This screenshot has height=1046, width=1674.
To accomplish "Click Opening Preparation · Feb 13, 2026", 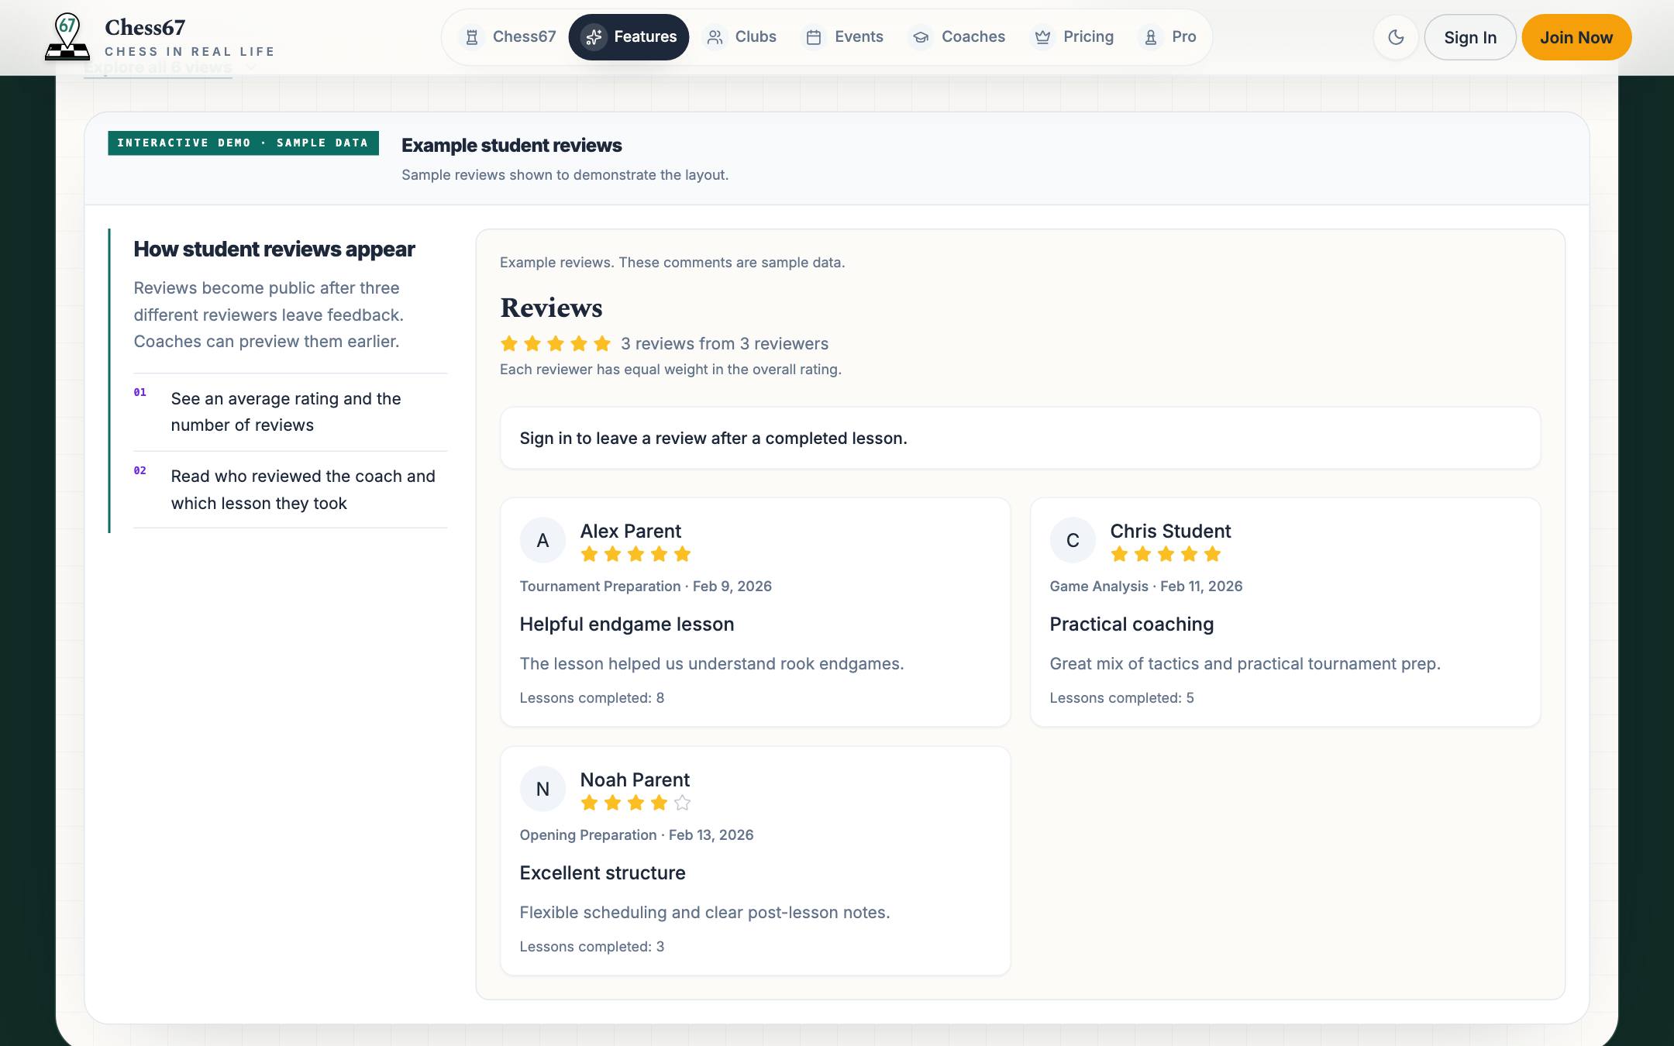I will click(636, 834).
